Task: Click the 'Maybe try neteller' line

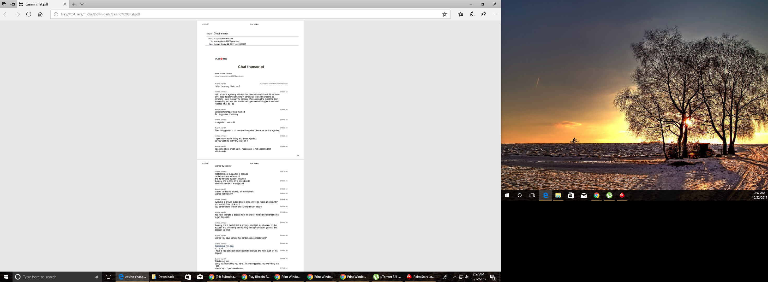Action: (223, 166)
